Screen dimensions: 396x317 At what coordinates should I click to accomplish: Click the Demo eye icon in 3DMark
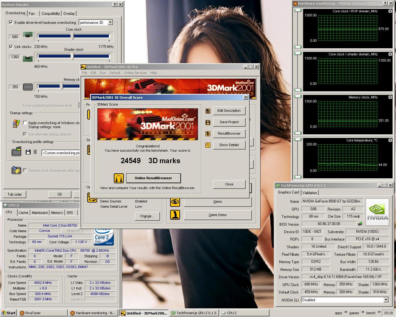click(175, 202)
